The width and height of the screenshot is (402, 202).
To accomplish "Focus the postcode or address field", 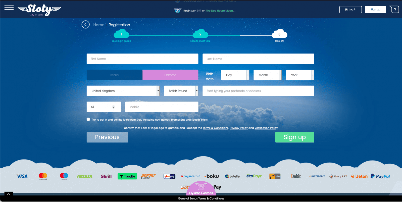I will point(258,91).
